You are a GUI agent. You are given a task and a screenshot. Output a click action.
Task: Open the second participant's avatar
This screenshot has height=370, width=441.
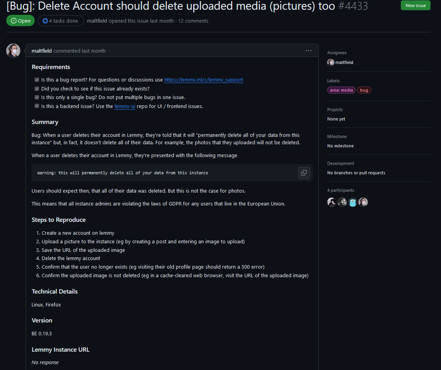[x=342, y=202]
